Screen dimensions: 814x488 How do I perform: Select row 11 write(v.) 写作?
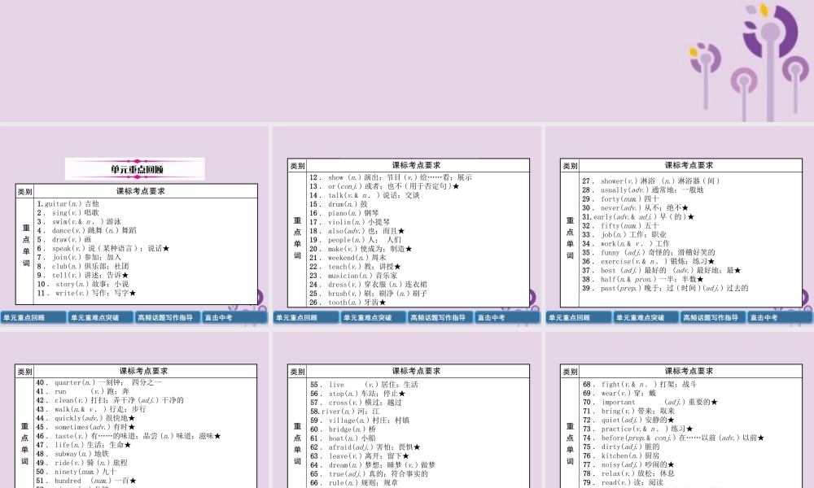pos(87,293)
